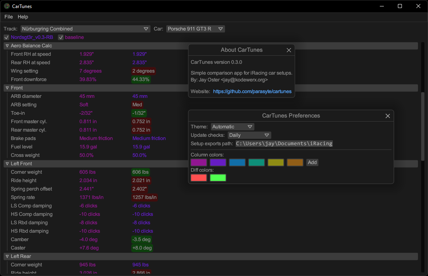
Task: Click the Setup exports path field
Action: click(x=284, y=144)
